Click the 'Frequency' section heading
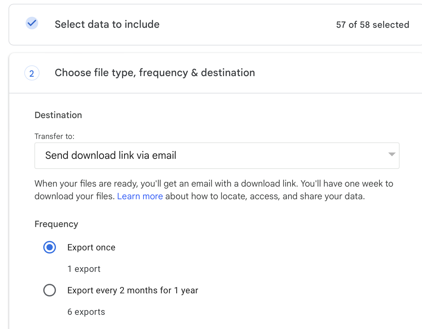Screen dimensions: 422x329 point(56,224)
